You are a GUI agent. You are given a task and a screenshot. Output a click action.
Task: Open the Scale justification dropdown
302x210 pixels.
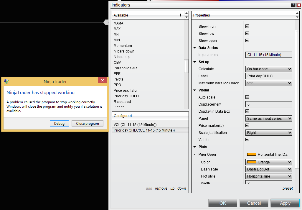pos(269,133)
